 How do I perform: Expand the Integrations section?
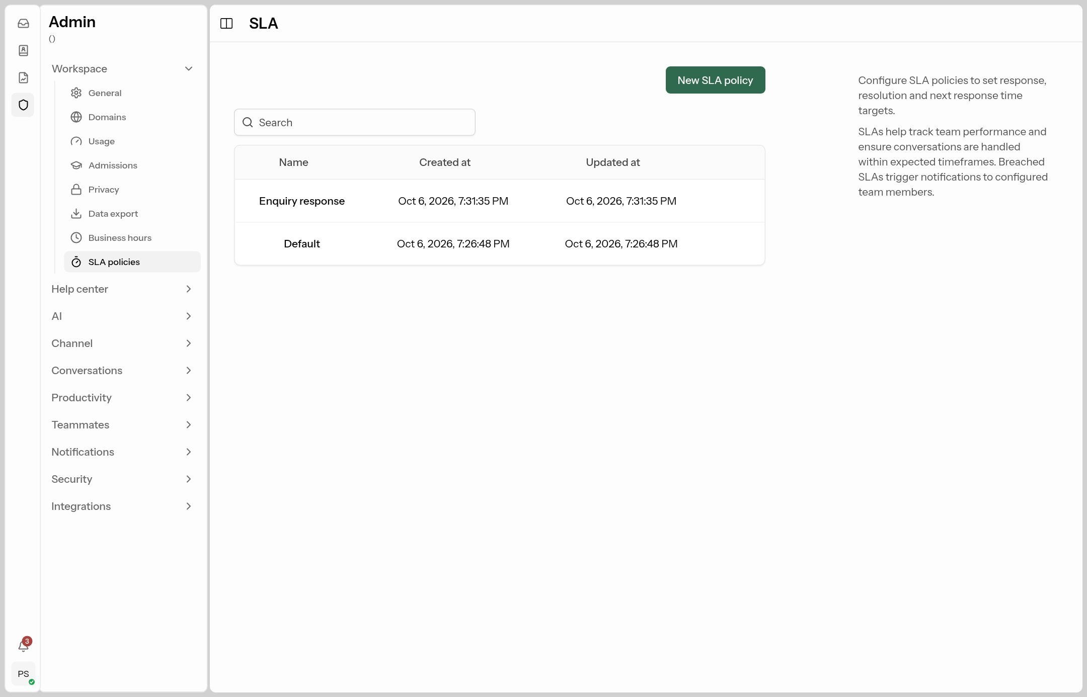click(122, 506)
